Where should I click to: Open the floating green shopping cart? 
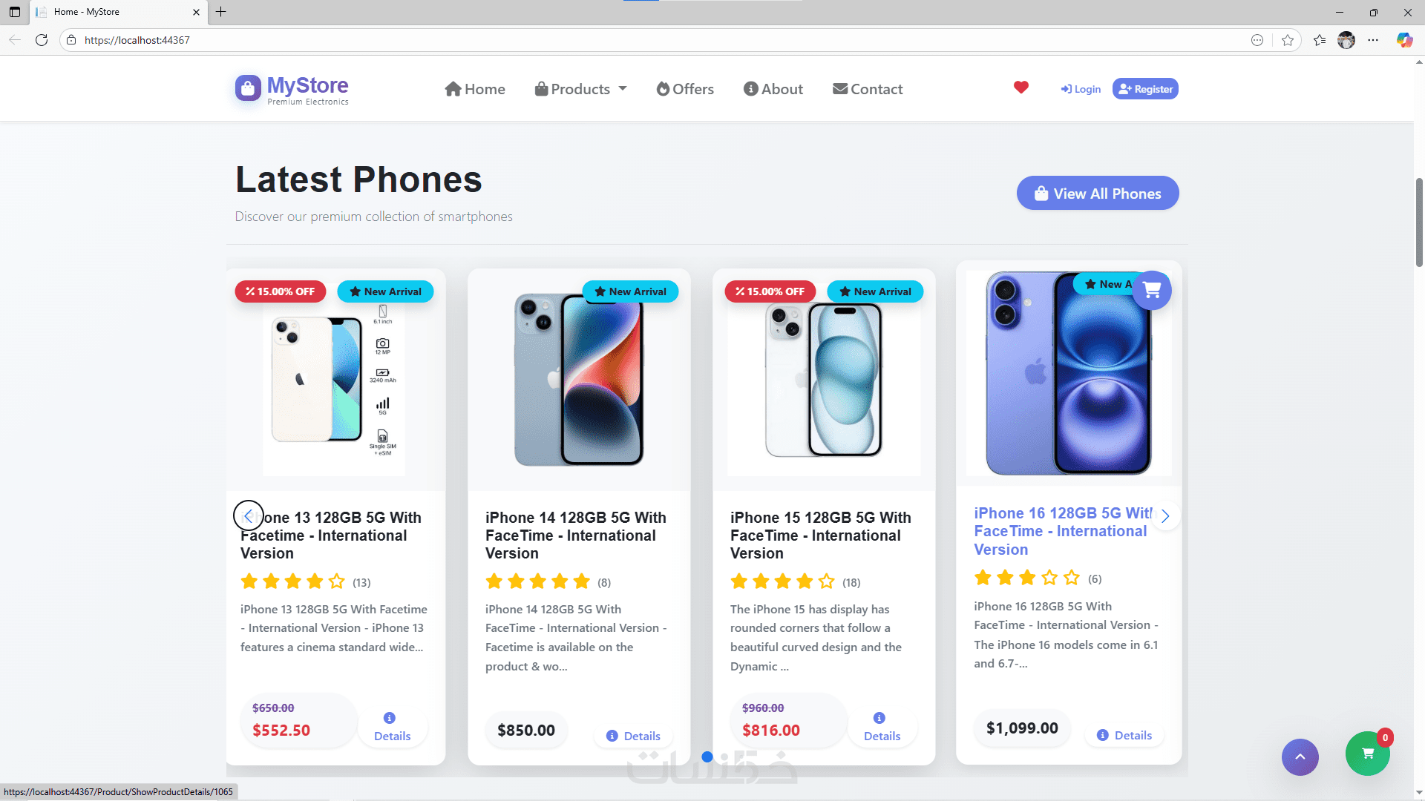tap(1367, 754)
